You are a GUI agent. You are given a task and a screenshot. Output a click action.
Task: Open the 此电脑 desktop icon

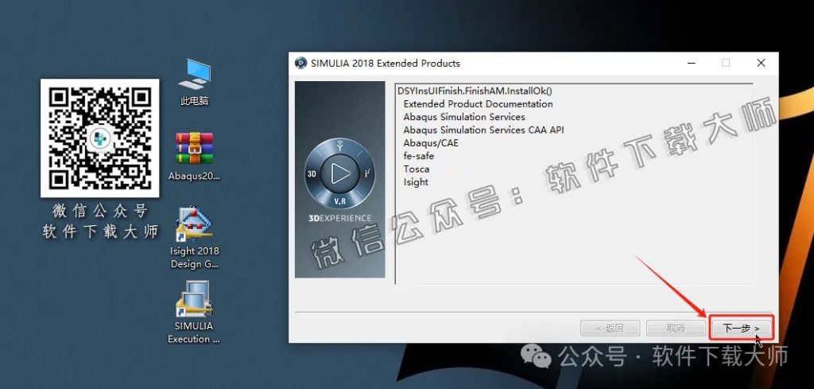point(194,82)
